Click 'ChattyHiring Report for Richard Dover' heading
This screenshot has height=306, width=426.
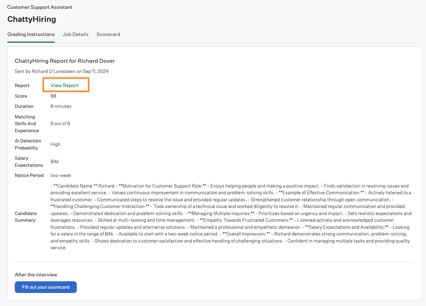(65, 61)
